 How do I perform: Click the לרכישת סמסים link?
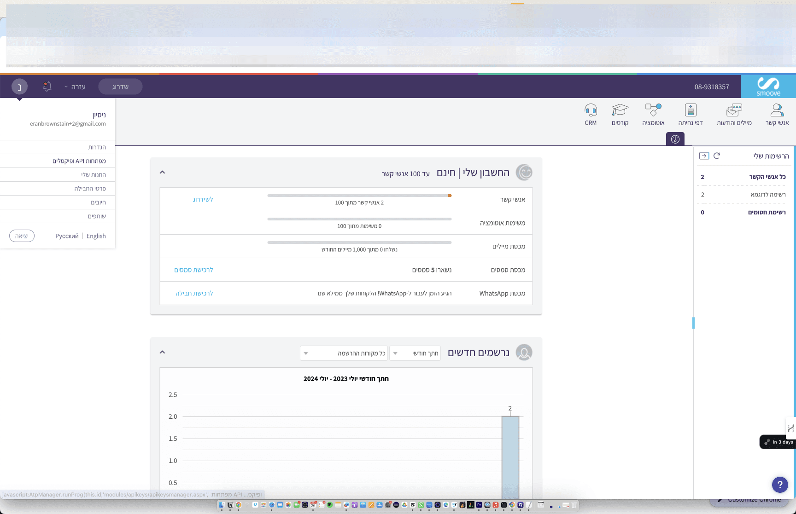[x=193, y=270]
